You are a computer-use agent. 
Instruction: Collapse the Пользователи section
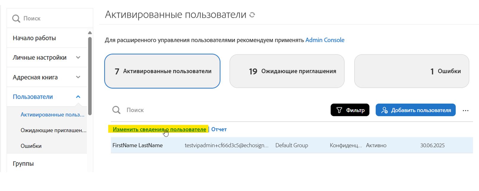tap(78, 97)
